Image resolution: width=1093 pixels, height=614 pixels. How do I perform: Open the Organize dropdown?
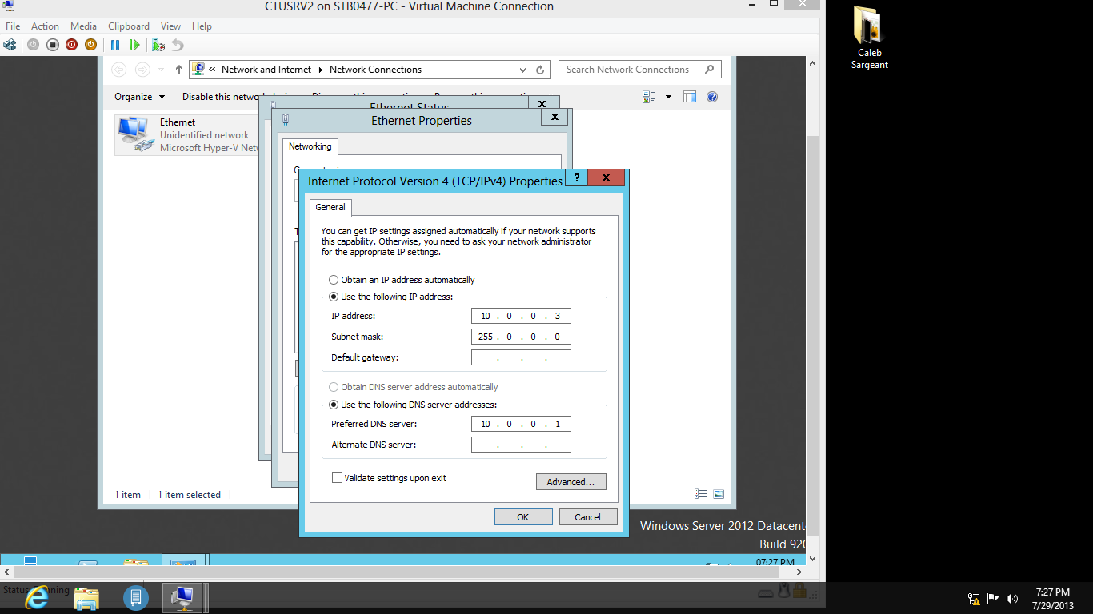(140, 97)
